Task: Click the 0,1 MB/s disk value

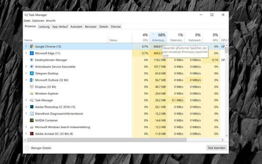Action: pos(177,100)
